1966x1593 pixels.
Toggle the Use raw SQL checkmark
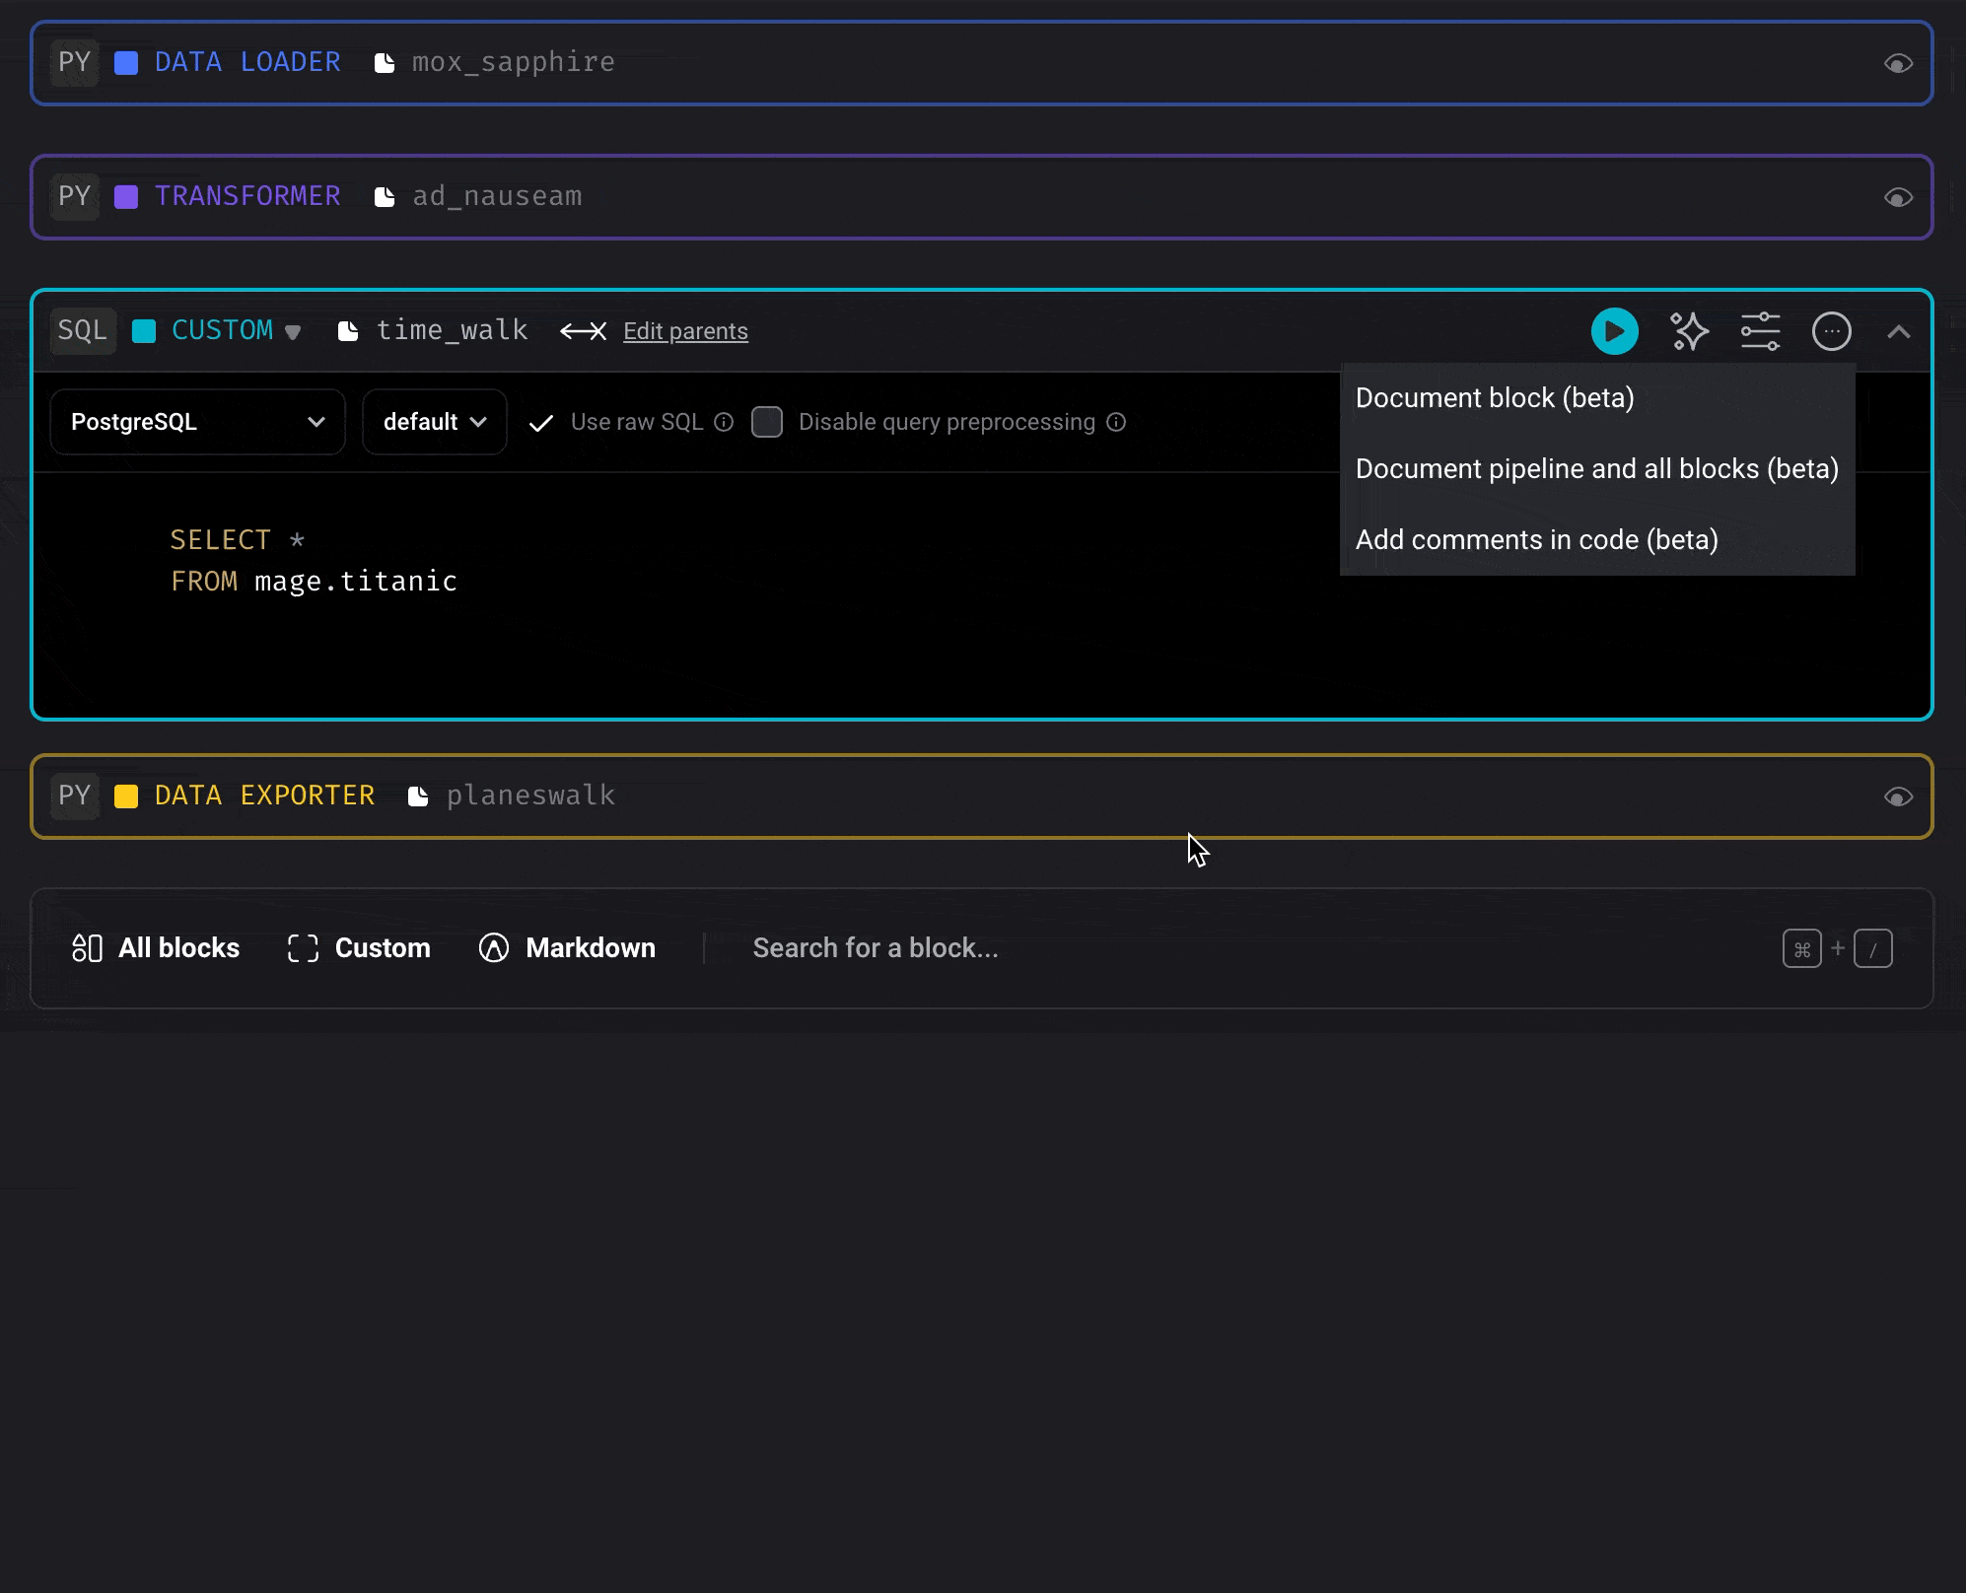coord(540,423)
